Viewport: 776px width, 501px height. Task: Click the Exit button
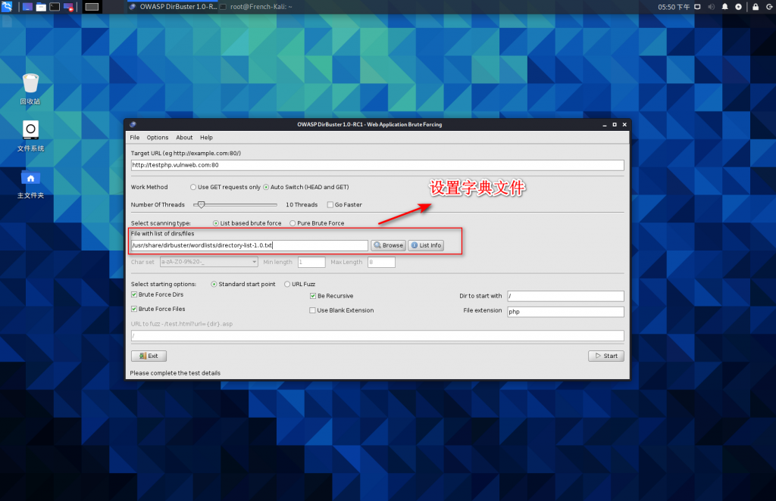(x=149, y=356)
